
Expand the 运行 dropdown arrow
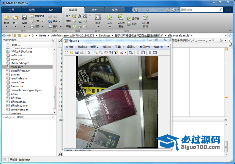pos(110,27)
